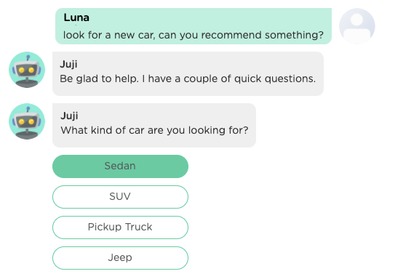Screen dimensions: 411x274
Task: Click Juji name above the car question
Action: point(69,116)
